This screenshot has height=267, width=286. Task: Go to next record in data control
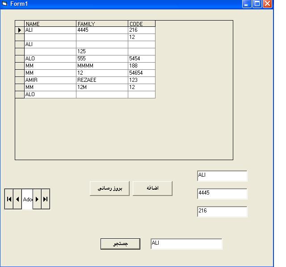click(37, 199)
